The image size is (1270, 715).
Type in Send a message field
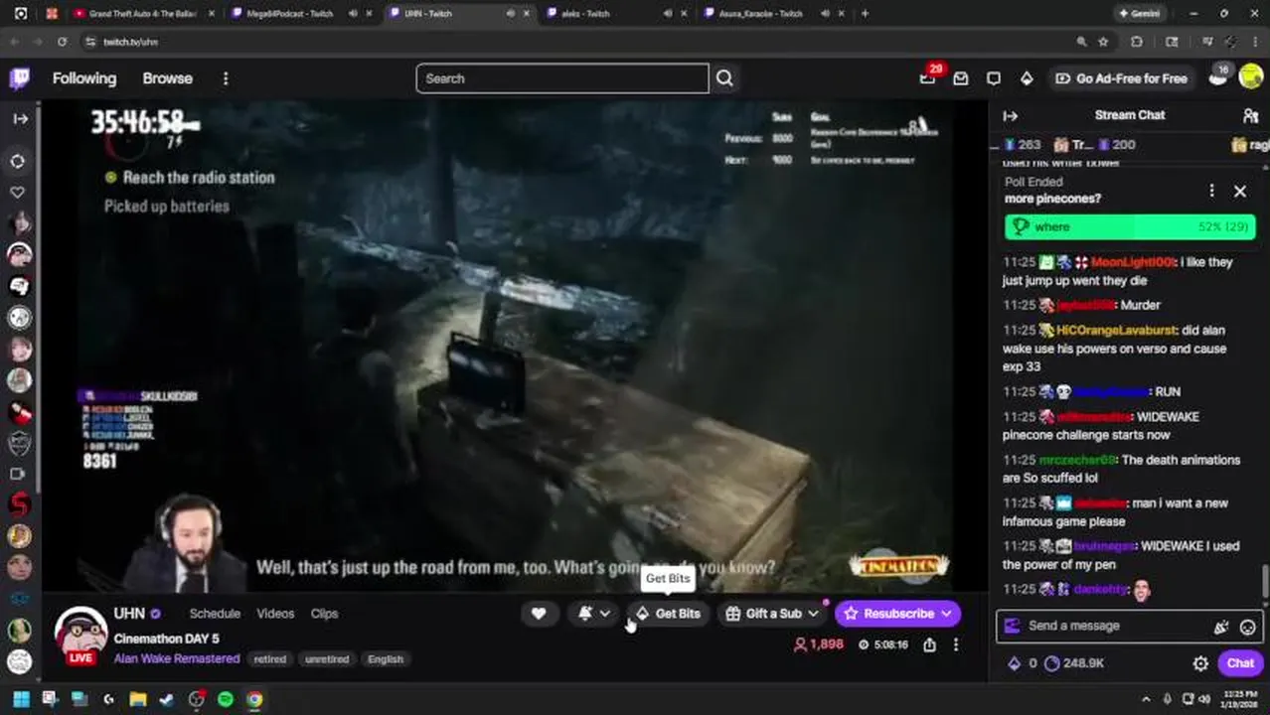pyautogui.click(x=1130, y=627)
